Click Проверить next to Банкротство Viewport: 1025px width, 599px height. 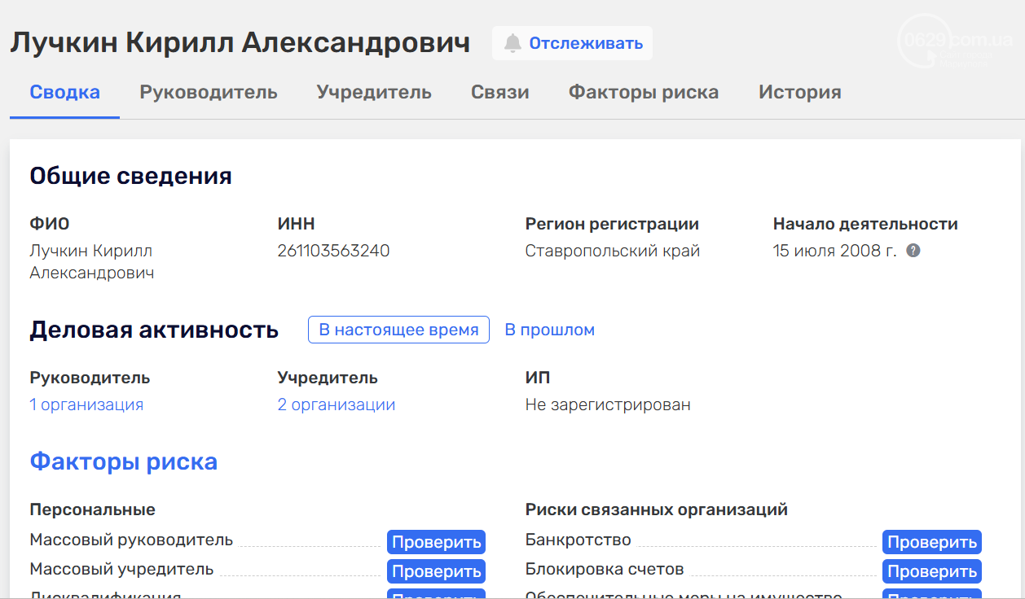pos(931,542)
